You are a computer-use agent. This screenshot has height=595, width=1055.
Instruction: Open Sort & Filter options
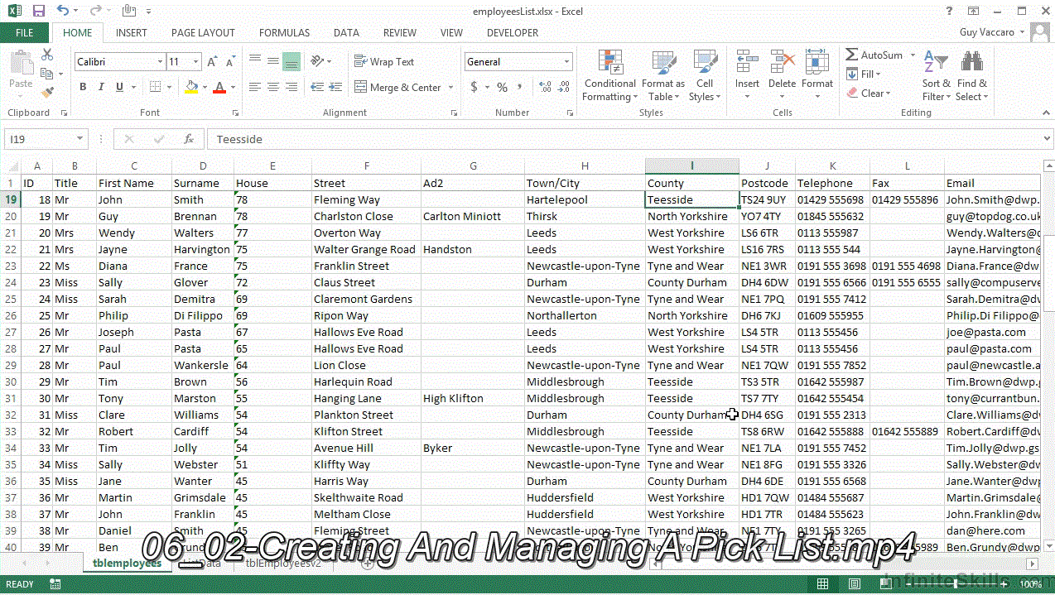coord(936,76)
